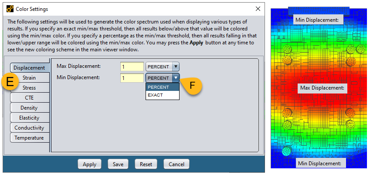Open the Temperature tab
Screen dimensions: 370x177
(29, 138)
